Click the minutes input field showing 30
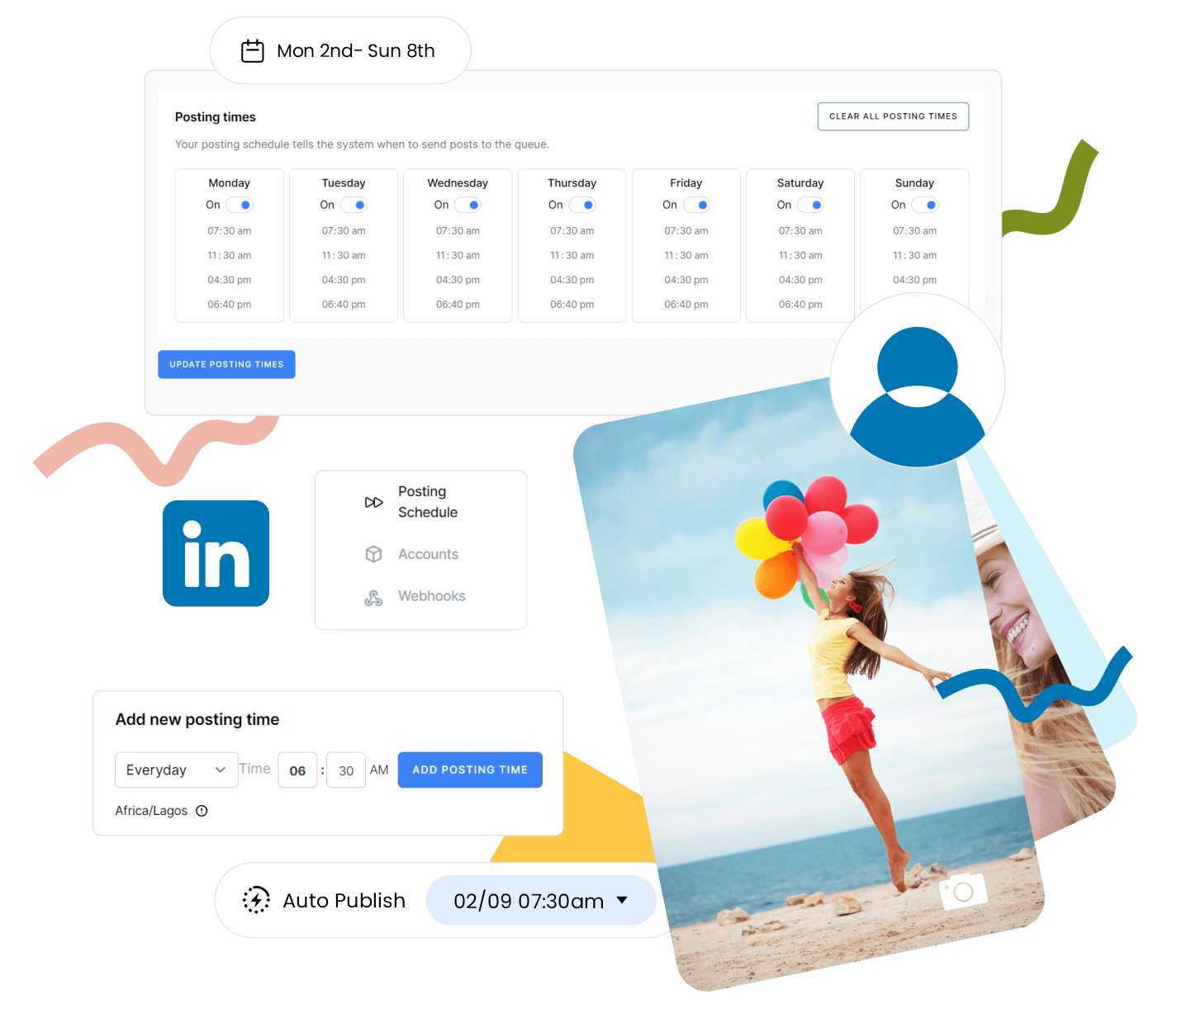 click(346, 770)
